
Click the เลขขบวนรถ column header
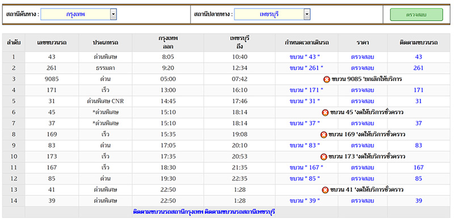tap(52, 43)
